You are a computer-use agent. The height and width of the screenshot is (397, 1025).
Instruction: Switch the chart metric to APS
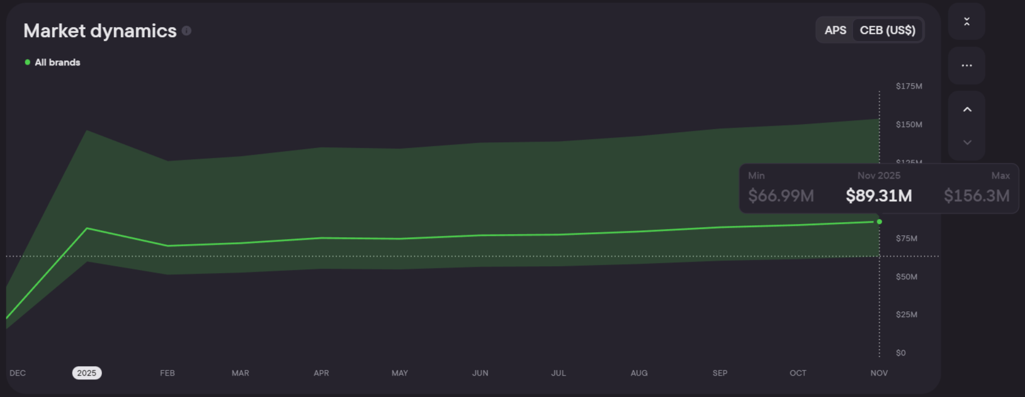click(x=835, y=30)
